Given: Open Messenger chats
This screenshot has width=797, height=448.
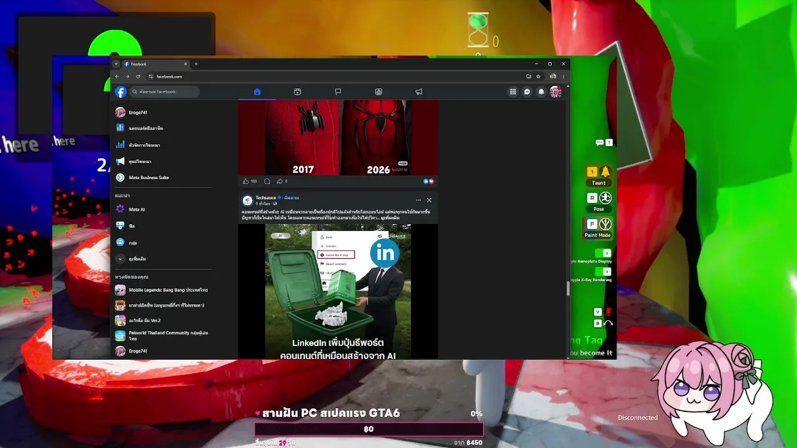Looking at the screenshot, I should tap(527, 92).
